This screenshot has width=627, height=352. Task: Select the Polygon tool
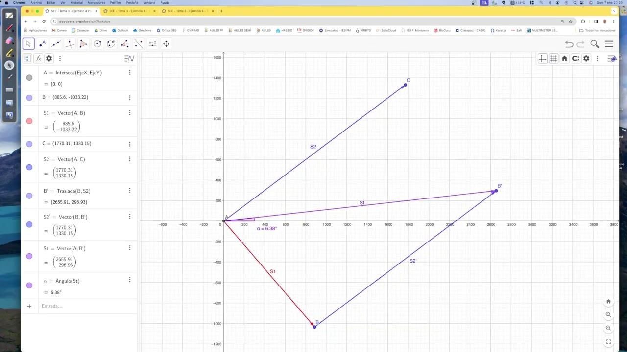point(83,44)
